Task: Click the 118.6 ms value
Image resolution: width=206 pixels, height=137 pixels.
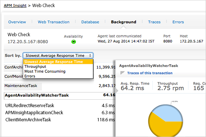Action: [106, 119]
